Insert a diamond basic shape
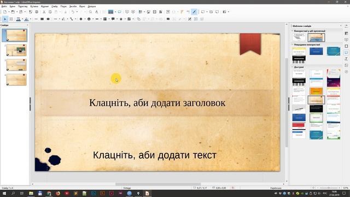 pos(81,19)
